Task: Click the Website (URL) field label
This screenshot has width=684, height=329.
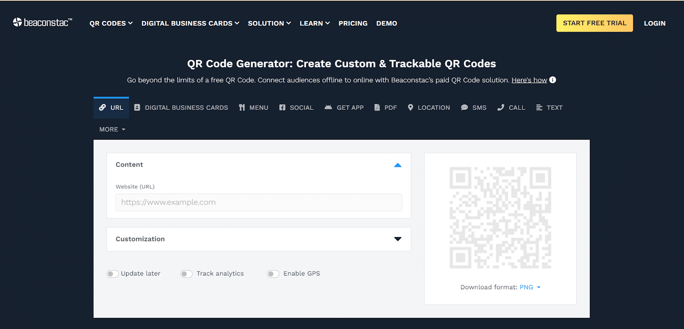Action: (135, 187)
